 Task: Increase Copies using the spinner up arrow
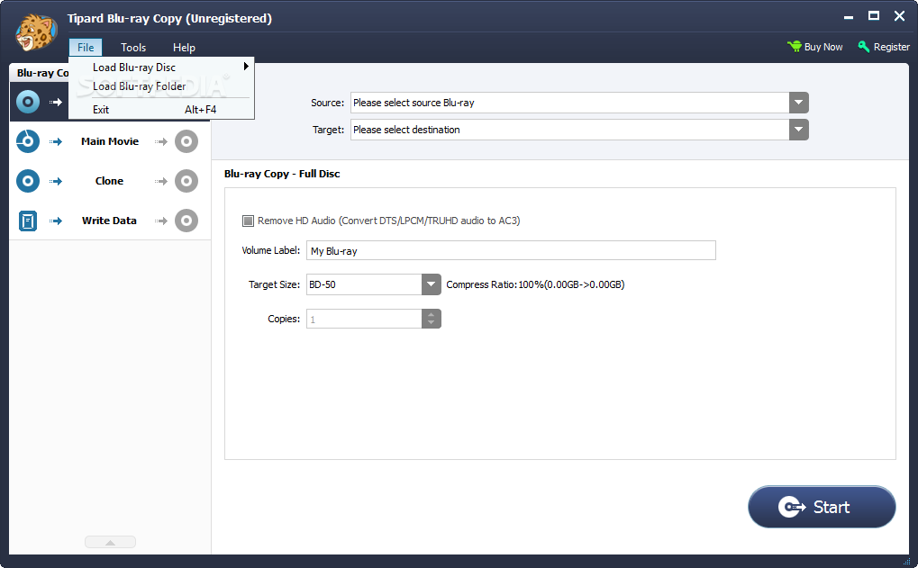coord(431,315)
